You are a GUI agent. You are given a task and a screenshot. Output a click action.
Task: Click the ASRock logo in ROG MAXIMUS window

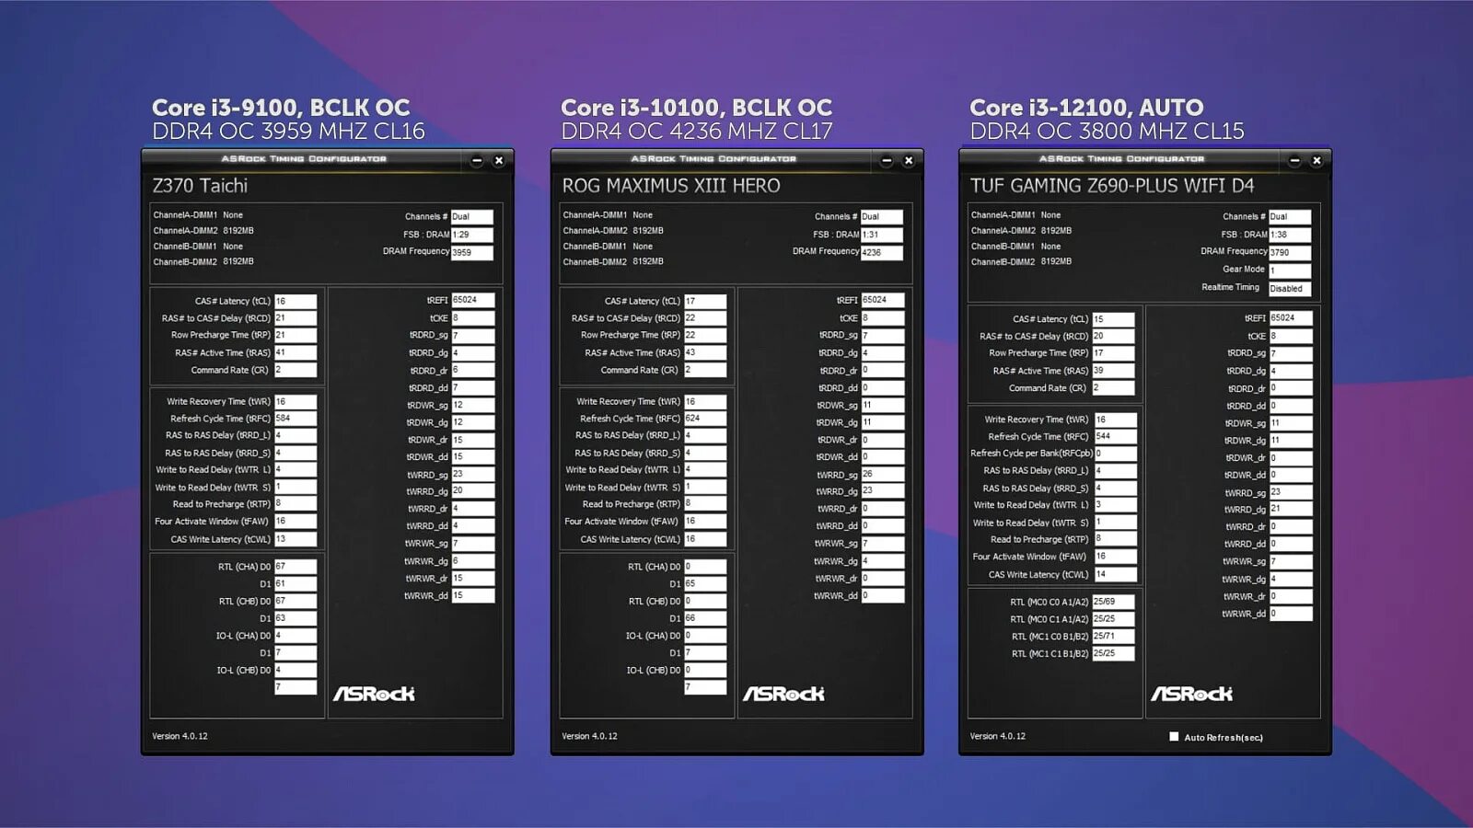[783, 694]
